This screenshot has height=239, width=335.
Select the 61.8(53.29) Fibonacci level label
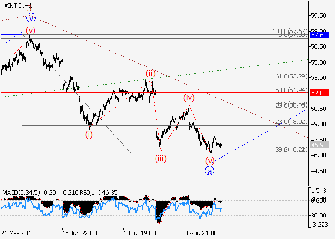tap(290, 76)
